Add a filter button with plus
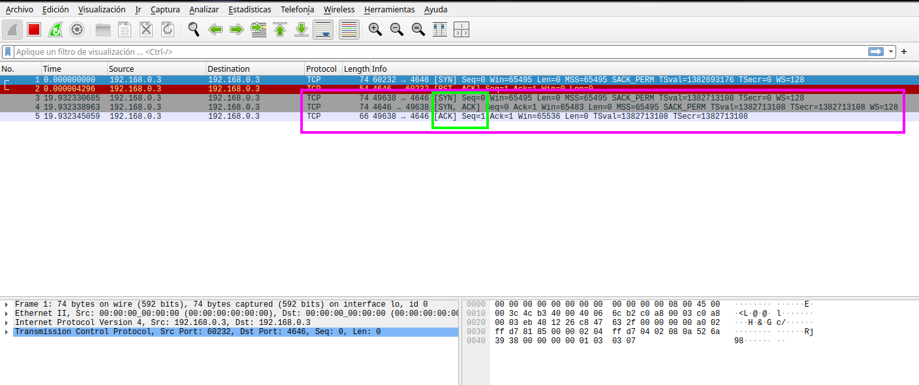The height and width of the screenshot is (385, 919). coord(904,52)
